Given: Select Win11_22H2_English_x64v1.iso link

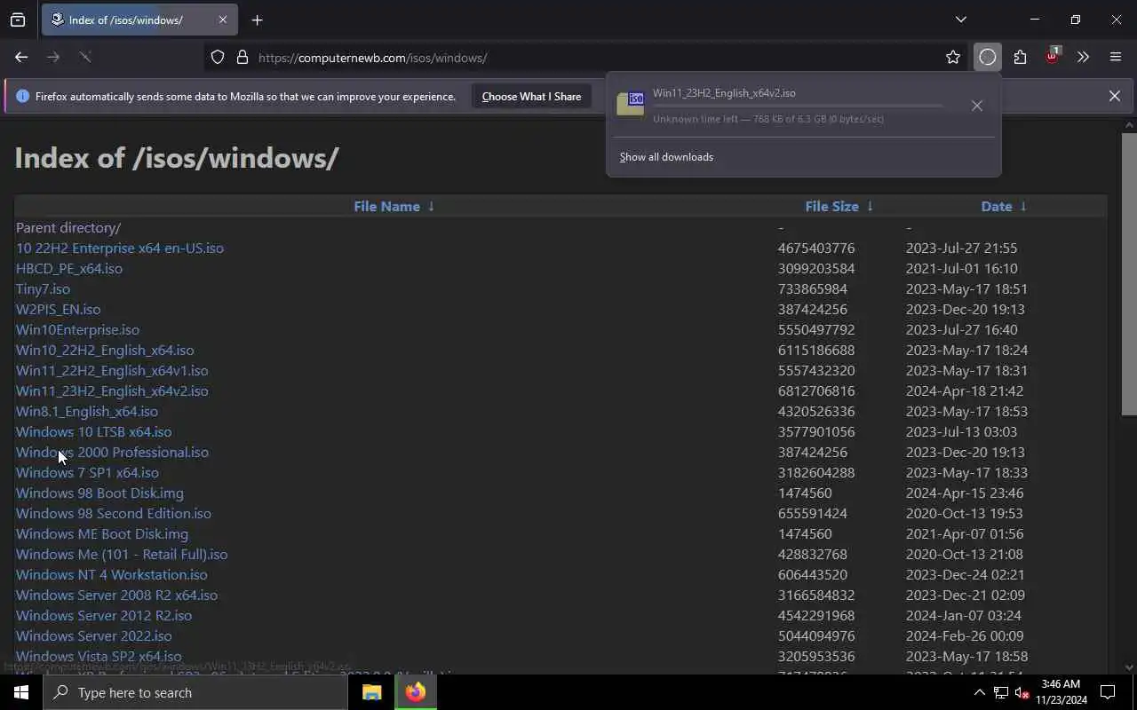Looking at the screenshot, I should coord(112,371).
